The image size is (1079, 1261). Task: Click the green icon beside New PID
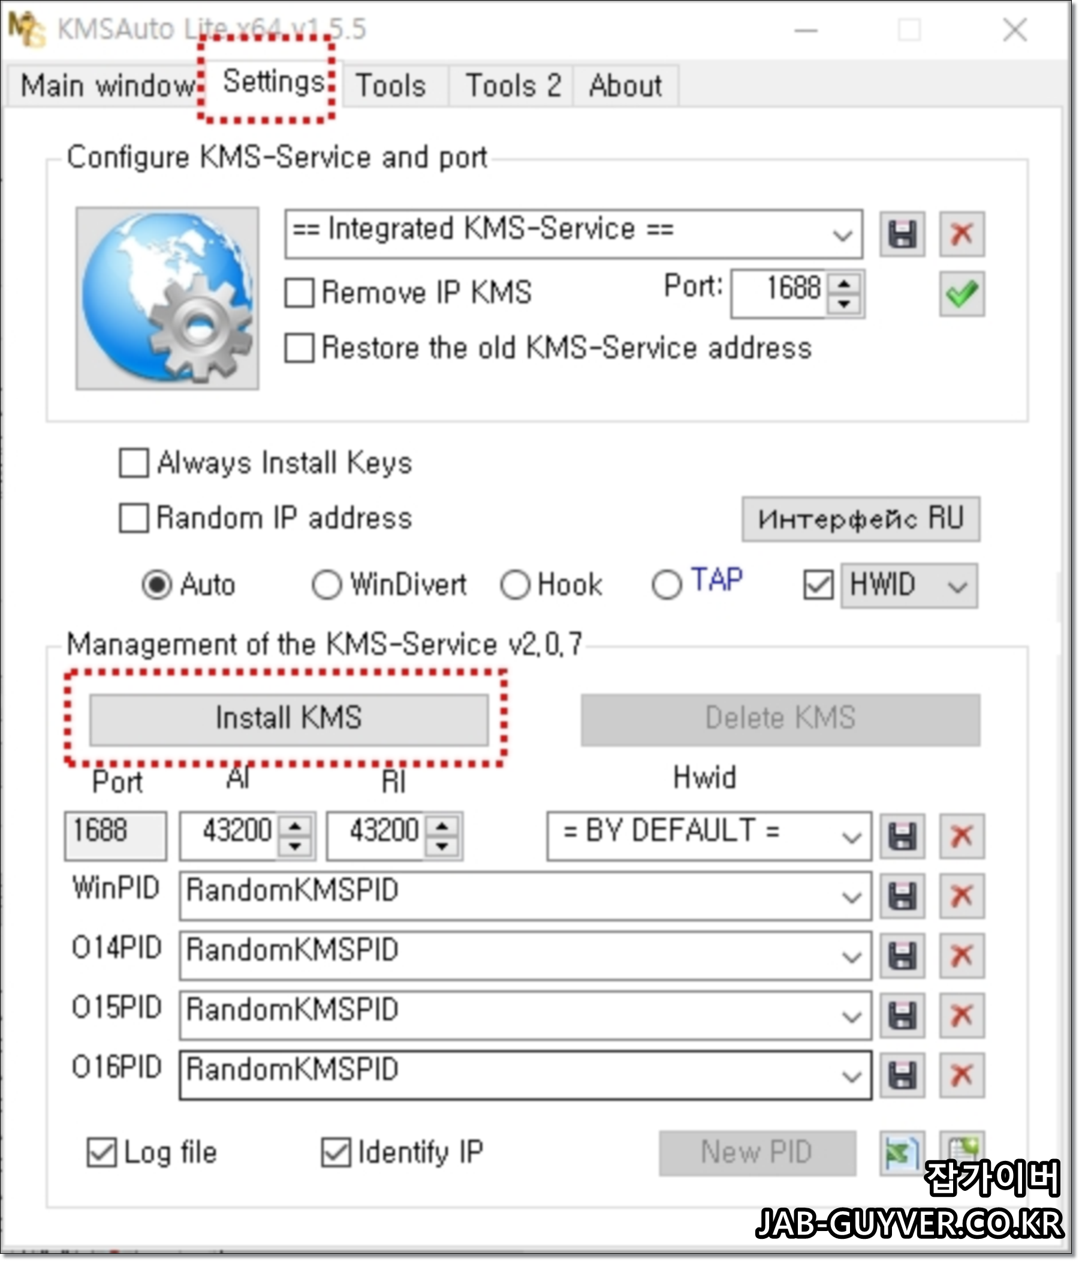click(902, 1152)
